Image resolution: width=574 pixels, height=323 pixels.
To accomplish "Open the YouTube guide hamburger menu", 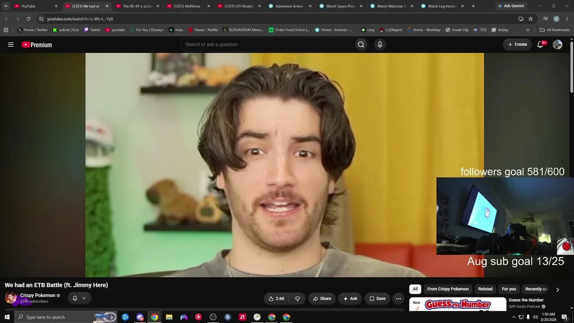I will [x=11, y=44].
